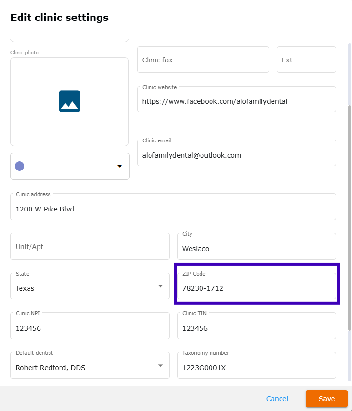Viewport: 352px width, 411px height.
Task: Click the fax Ext input field
Action: (x=306, y=60)
